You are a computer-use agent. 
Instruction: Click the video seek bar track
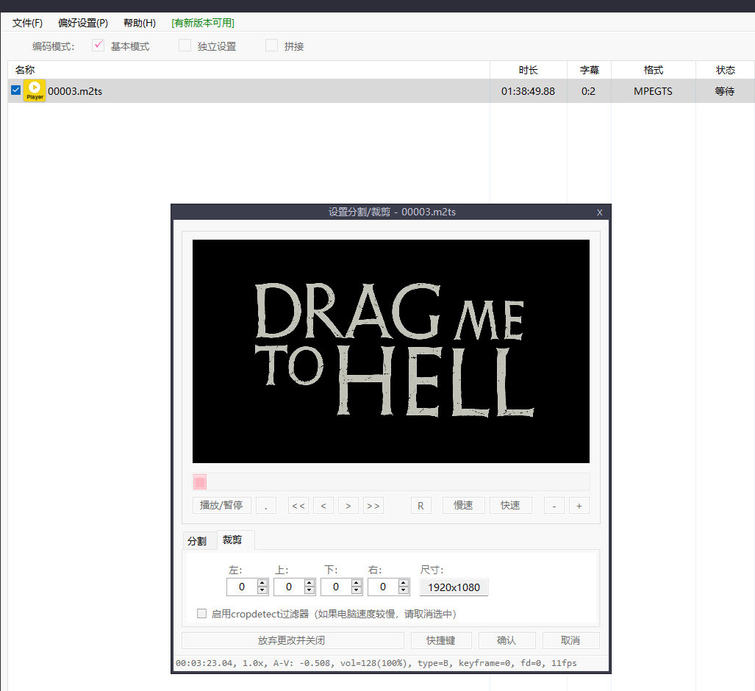coord(391,481)
